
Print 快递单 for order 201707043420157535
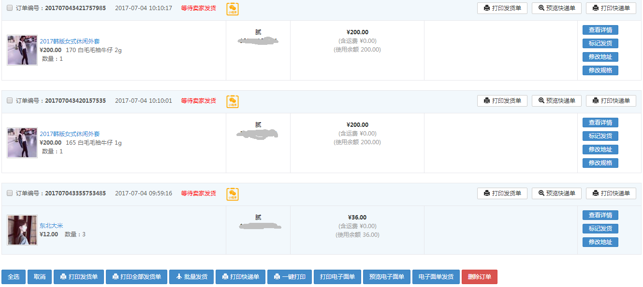click(x=611, y=101)
